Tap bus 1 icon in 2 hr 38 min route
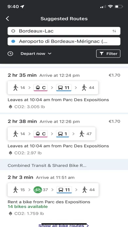 [x=62, y=134]
